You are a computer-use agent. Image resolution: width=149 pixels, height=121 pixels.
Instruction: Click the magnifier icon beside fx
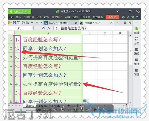[x=44, y=28]
